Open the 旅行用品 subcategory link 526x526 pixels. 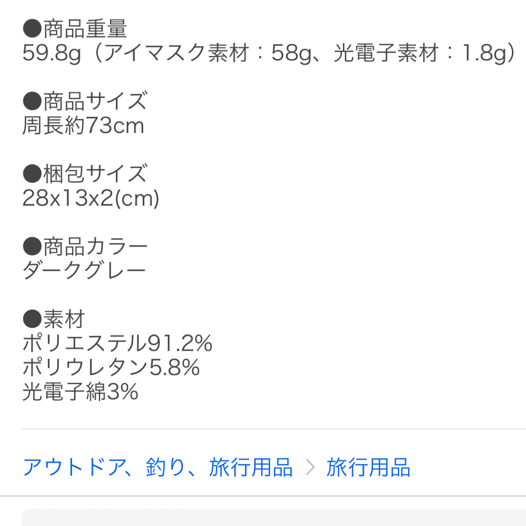pos(368,467)
